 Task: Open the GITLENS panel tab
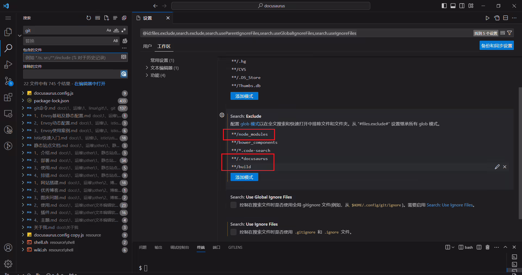pos(235,247)
